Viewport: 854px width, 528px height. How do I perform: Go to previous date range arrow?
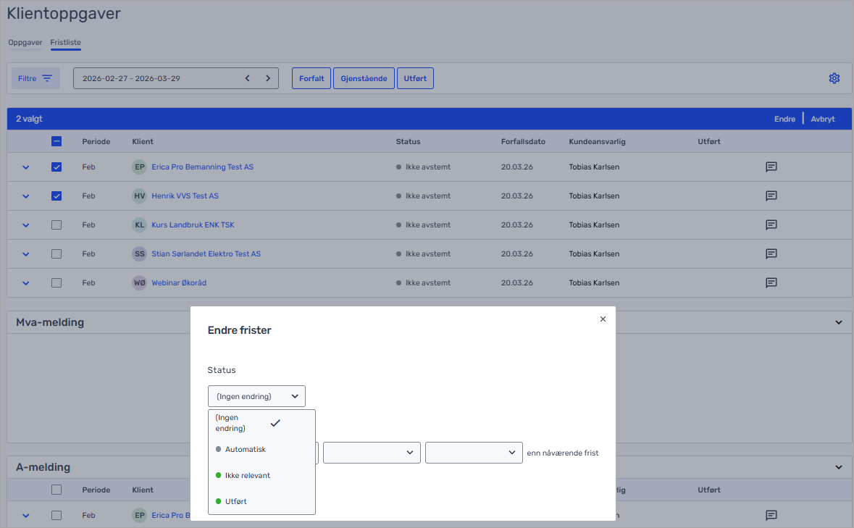click(x=247, y=78)
